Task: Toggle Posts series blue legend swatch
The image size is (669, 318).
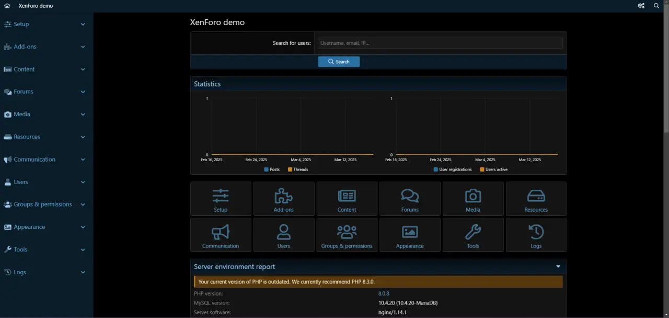Action: (x=267, y=169)
